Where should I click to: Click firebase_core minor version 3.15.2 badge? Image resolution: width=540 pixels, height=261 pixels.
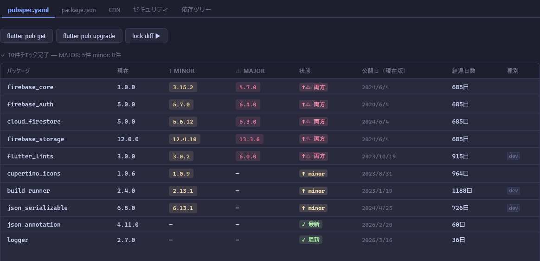pos(183,87)
